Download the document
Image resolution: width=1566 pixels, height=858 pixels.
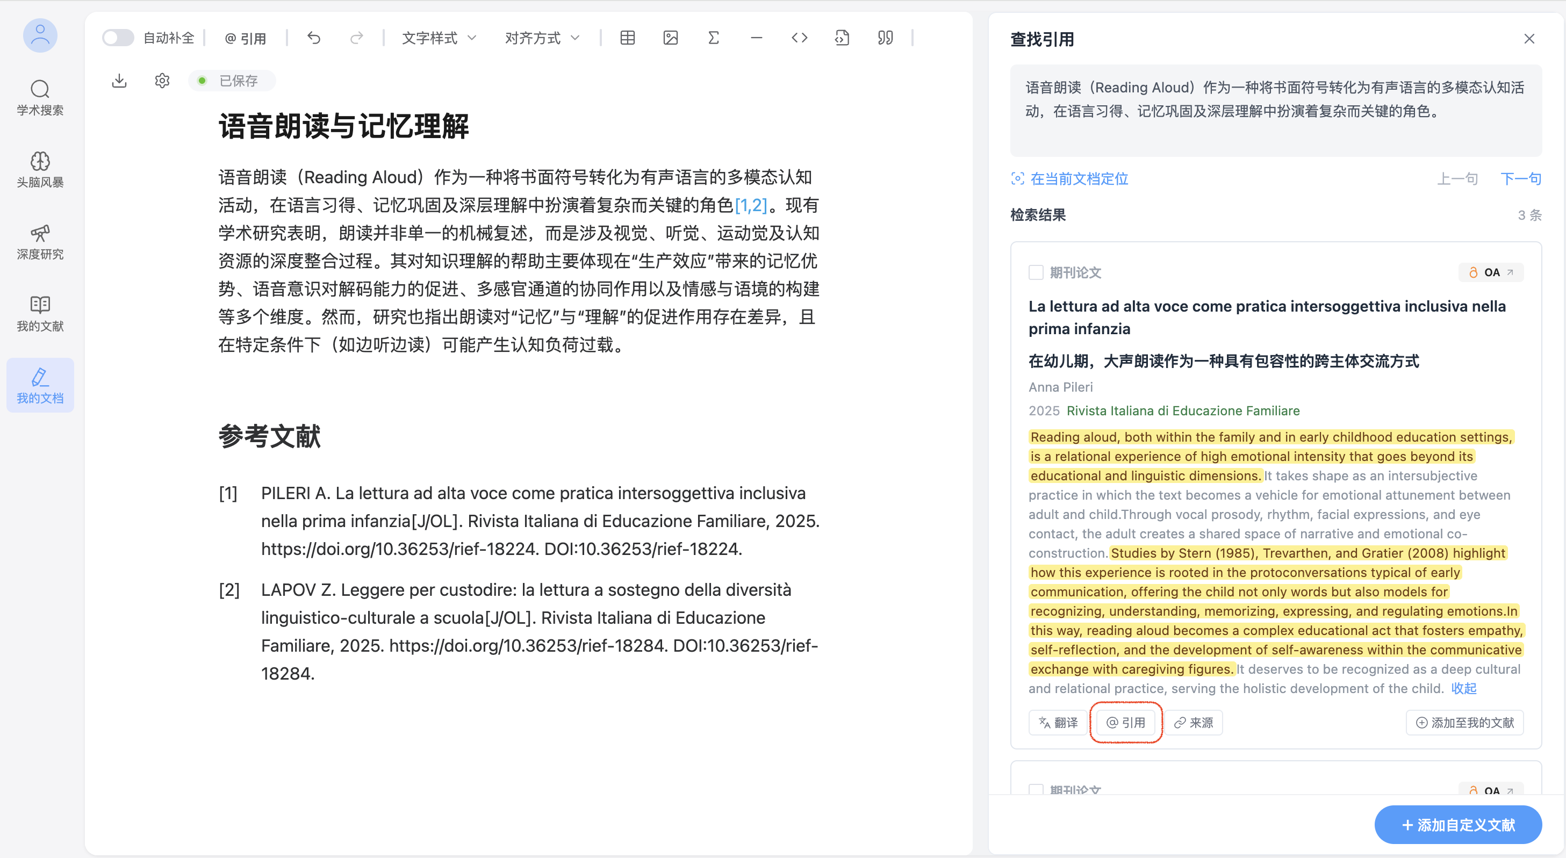click(x=119, y=80)
